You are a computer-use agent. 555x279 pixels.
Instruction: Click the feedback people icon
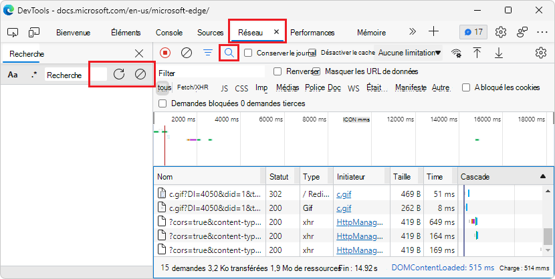click(x=522, y=32)
